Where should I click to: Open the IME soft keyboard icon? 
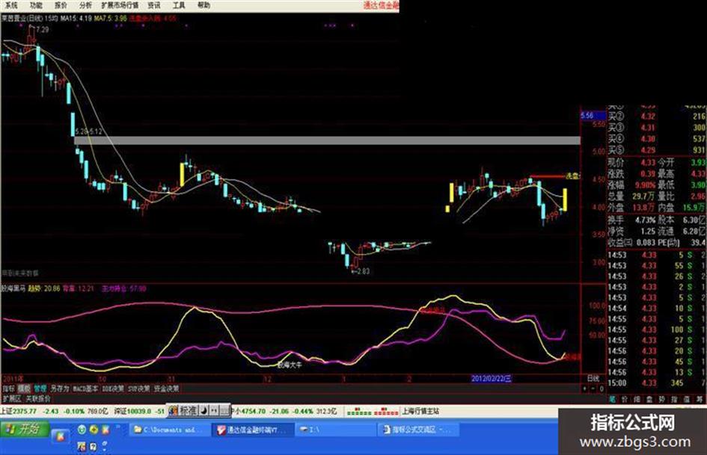pyautogui.click(x=224, y=411)
